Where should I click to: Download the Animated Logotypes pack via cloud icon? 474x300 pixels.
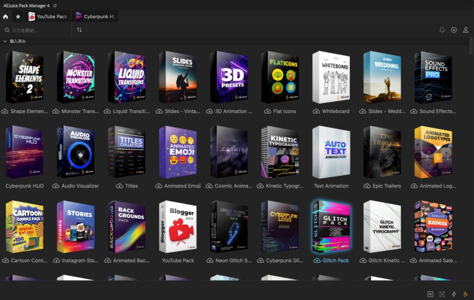click(414, 186)
